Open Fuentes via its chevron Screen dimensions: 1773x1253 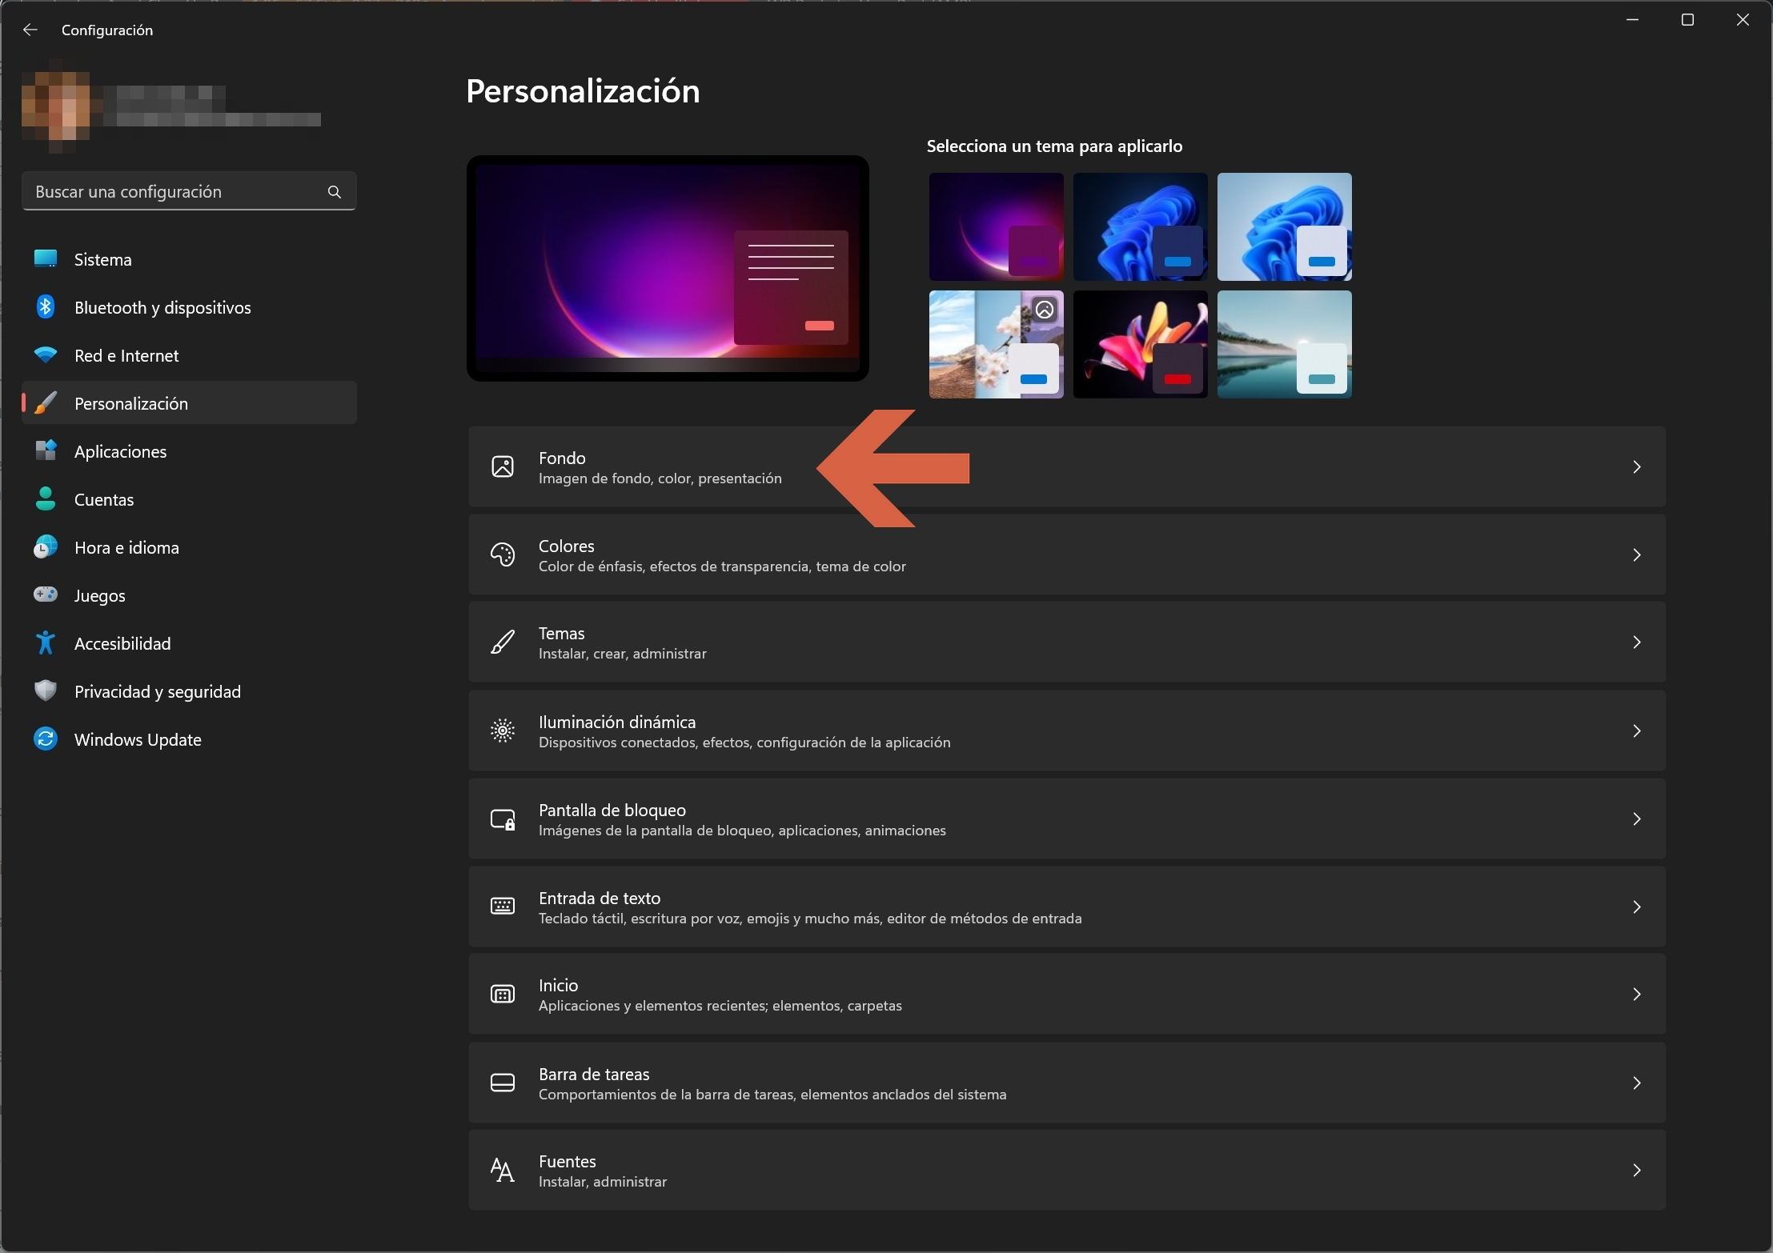tap(1637, 1171)
